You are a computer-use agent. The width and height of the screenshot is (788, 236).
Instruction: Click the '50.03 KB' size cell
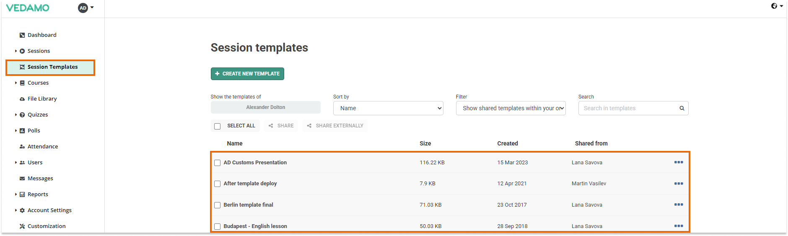click(x=430, y=226)
